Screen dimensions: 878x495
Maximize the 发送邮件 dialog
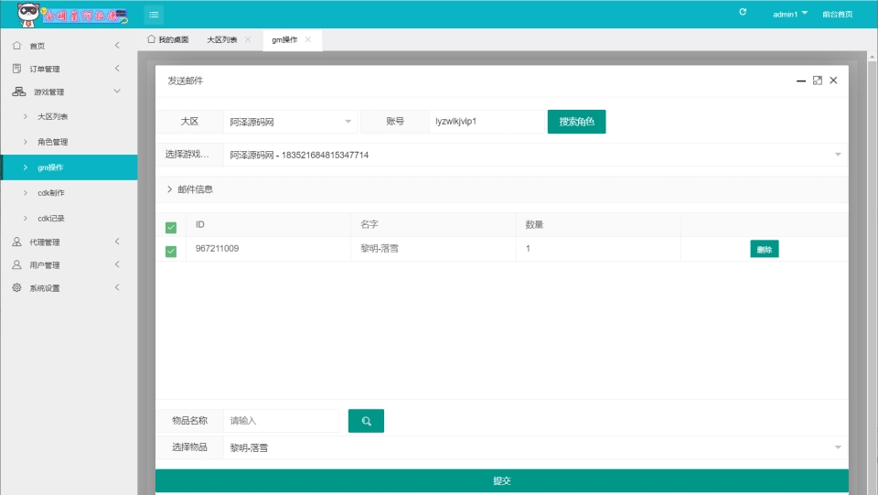click(818, 81)
